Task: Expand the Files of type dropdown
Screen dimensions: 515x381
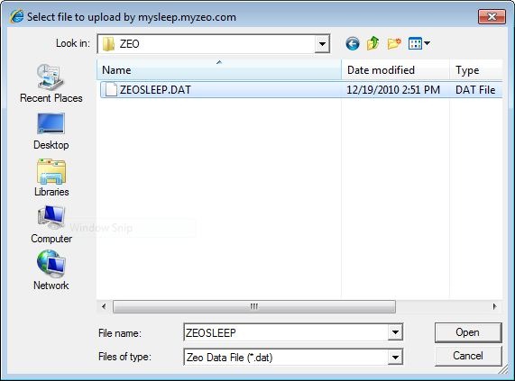Action: pos(395,357)
